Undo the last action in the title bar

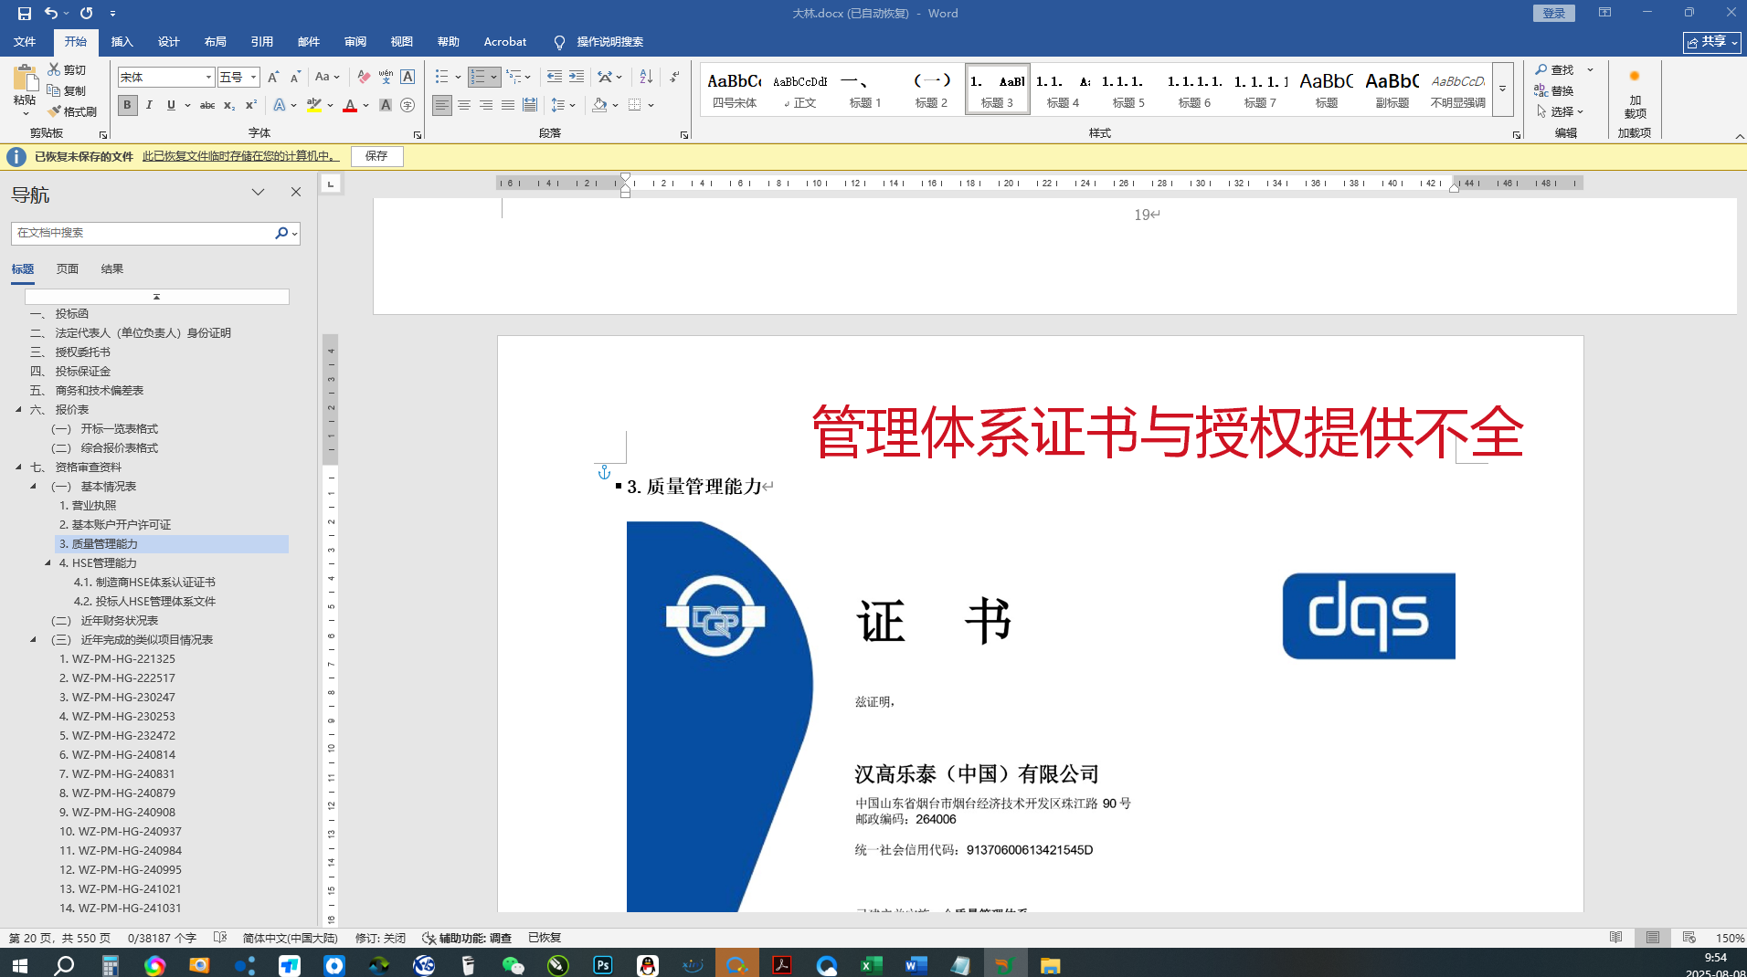pyautogui.click(x=51, y=14)
